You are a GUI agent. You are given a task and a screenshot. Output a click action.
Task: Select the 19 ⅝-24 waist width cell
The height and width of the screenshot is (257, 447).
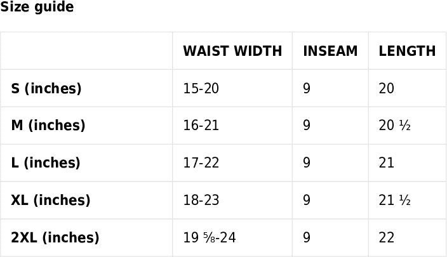tap(210, 238)
